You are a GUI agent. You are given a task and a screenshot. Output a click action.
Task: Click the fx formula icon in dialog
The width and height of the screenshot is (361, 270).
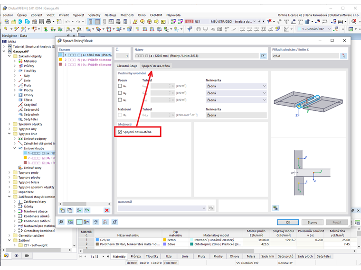[x=114, y=222]
